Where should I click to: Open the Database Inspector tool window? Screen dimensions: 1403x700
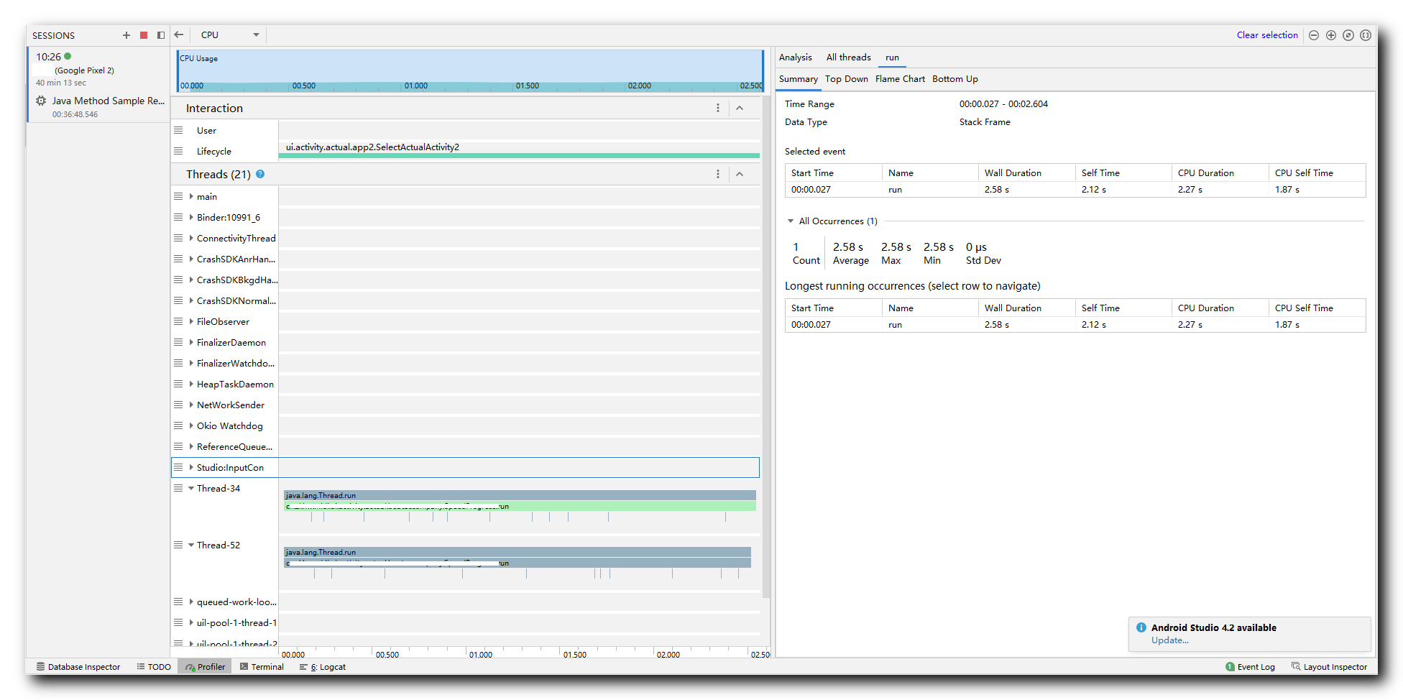pos(78,667)
